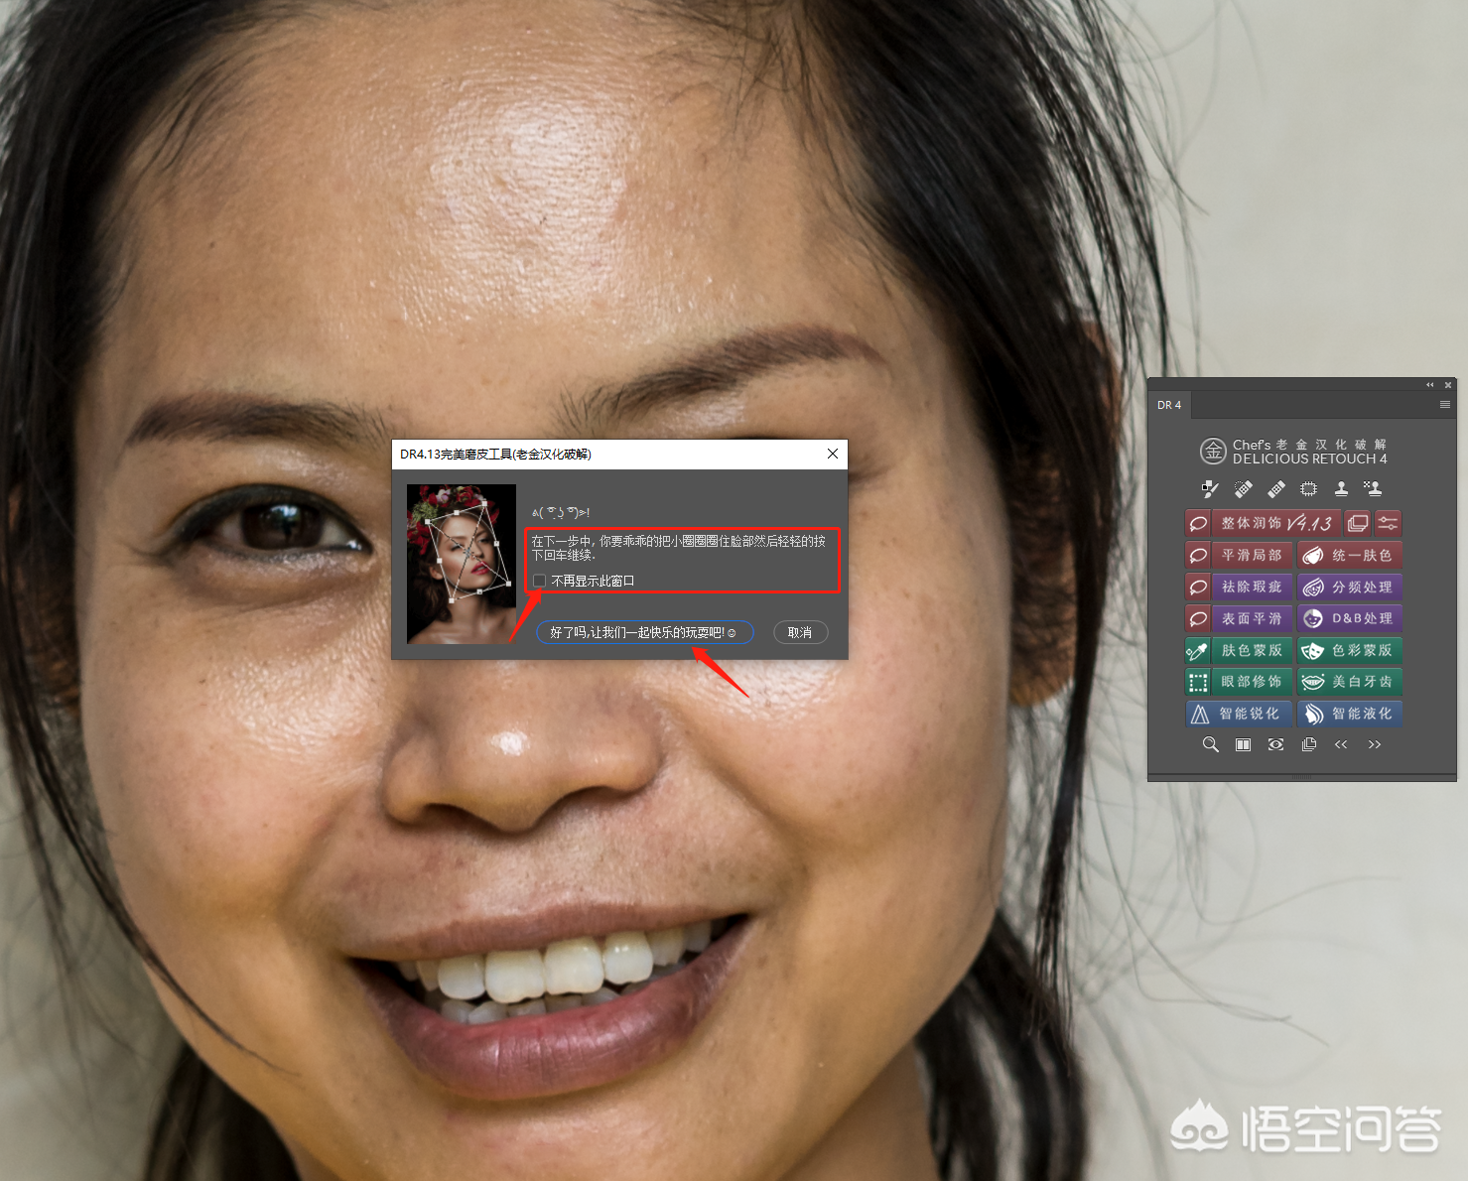1468x1181 pixels.
Task: Select the plain healing brush bandage icon
Action: coord(1276,488)
